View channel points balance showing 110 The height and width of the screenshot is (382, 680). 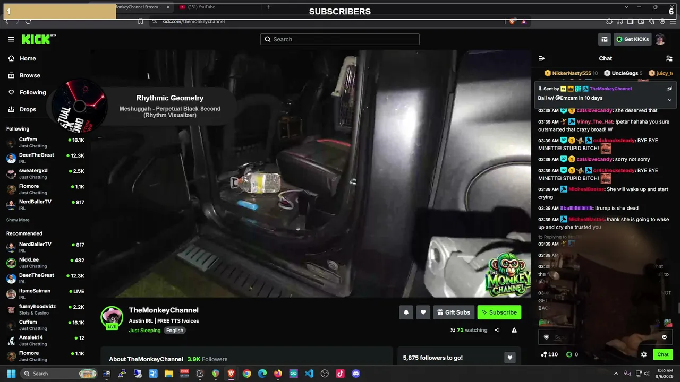[549, 354]
